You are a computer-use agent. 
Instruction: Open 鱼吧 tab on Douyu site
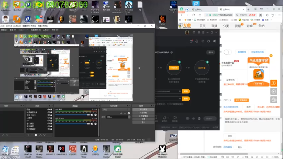[261, 26]
